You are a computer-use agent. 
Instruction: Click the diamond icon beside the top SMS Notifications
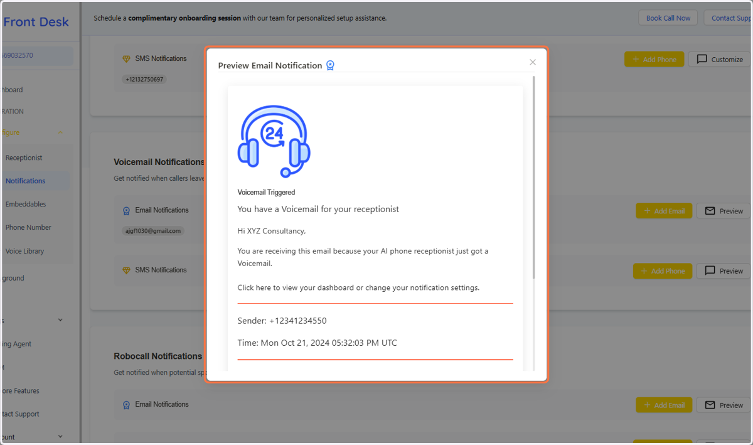coord(126,59)
